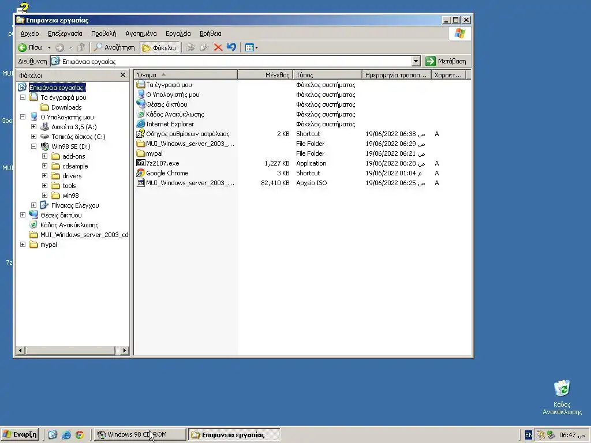Select the 7z2107.exe application icon
The height and width of the screenshot is (443, 591).
(x=141, y=163)
